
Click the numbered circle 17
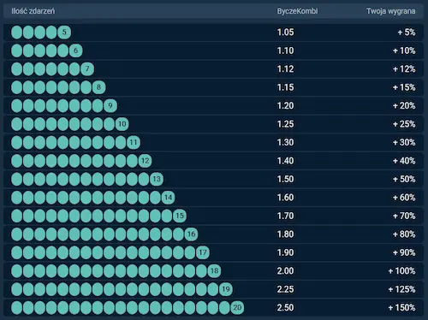[203, 252]
